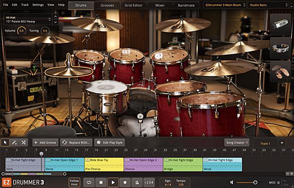
Task: Select the arrow pointer tool
Action: coord(5,143)
